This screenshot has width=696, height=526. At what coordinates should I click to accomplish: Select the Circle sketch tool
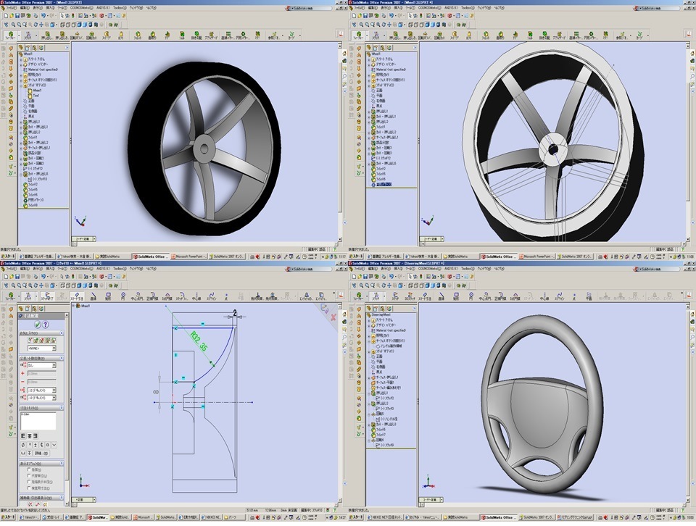(123, 295)
